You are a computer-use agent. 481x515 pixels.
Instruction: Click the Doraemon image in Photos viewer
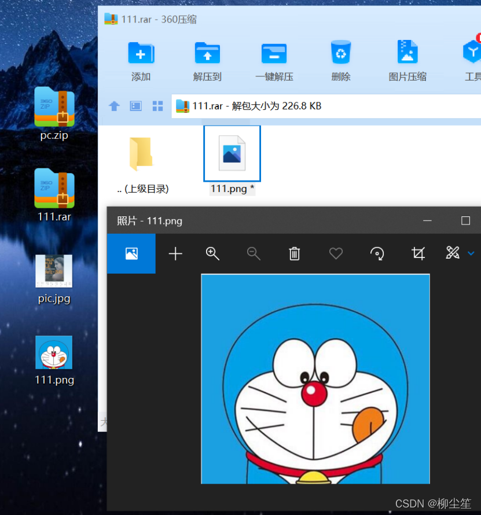tap(315, 379)
